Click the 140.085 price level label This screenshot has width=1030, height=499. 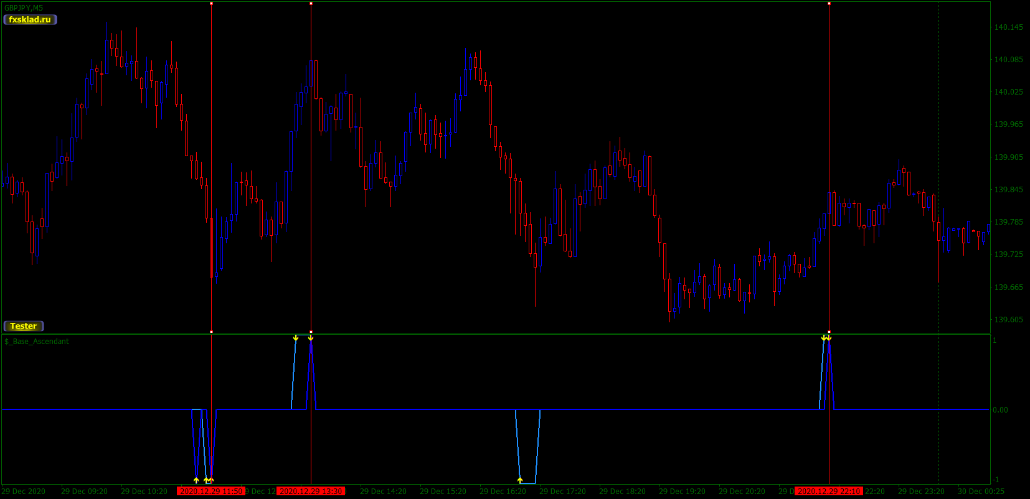(1008, 60)
